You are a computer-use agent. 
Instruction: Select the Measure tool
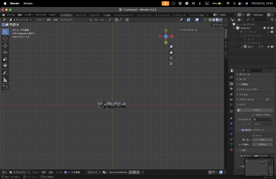point(5,80)
